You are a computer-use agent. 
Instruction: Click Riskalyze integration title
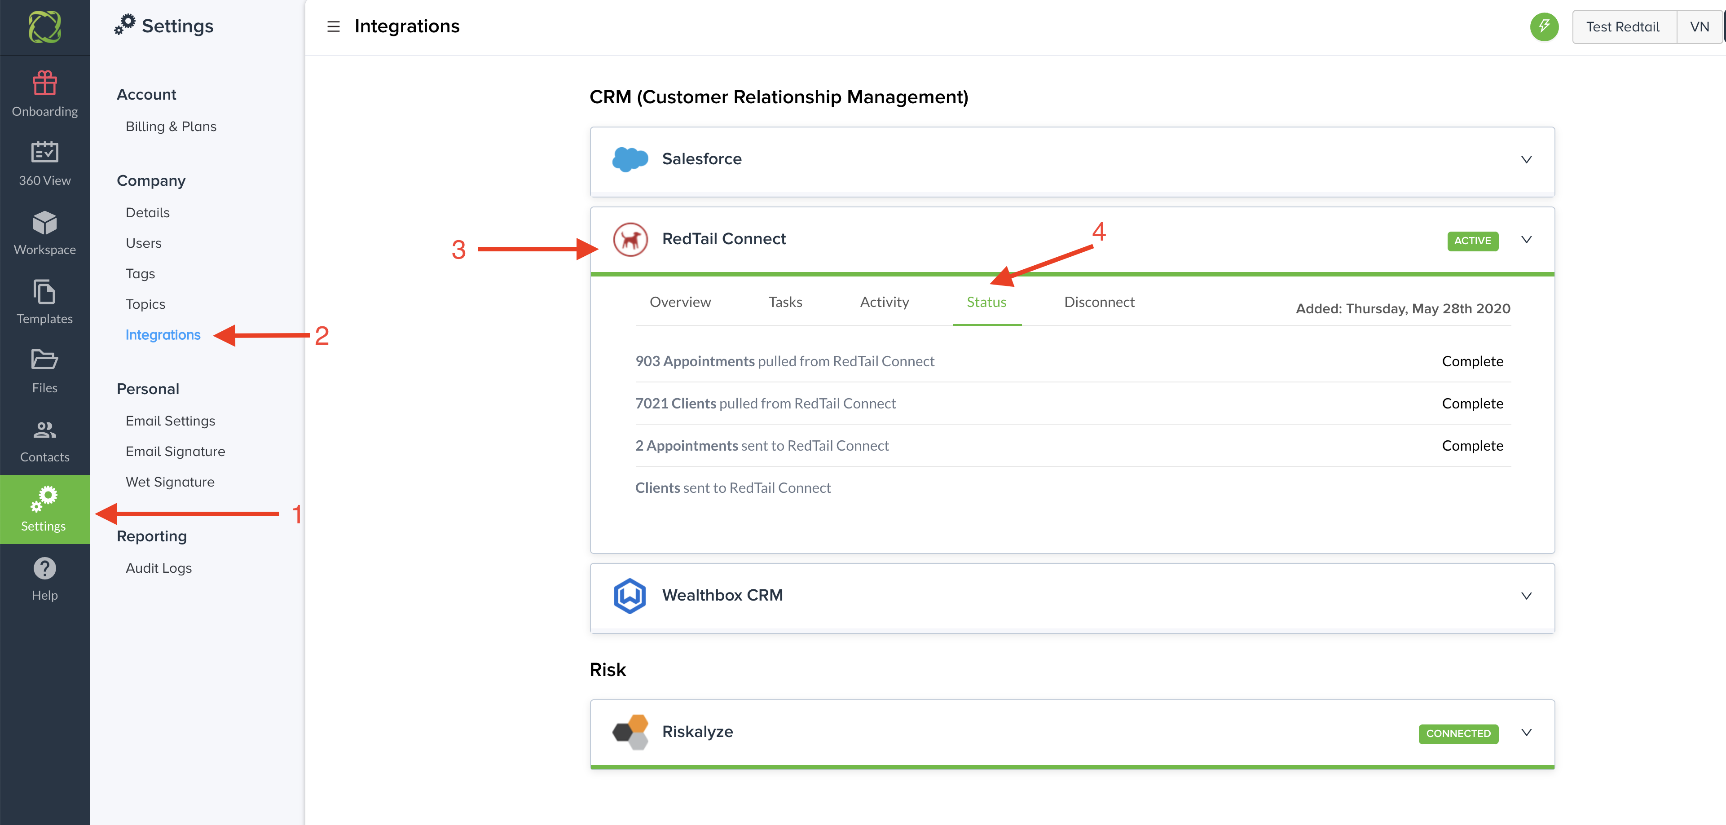(697, 732)
